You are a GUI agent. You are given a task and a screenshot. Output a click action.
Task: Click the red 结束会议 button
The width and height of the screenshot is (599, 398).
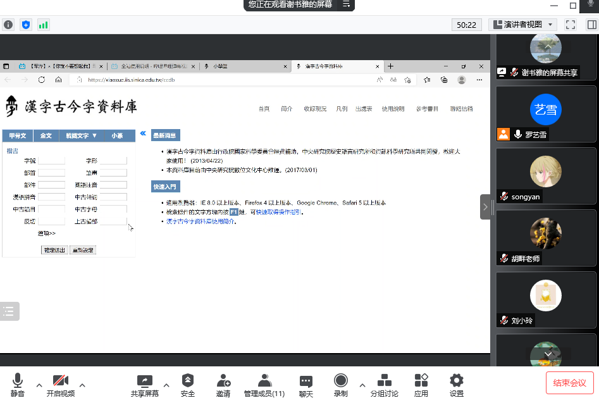click(570, 383)
